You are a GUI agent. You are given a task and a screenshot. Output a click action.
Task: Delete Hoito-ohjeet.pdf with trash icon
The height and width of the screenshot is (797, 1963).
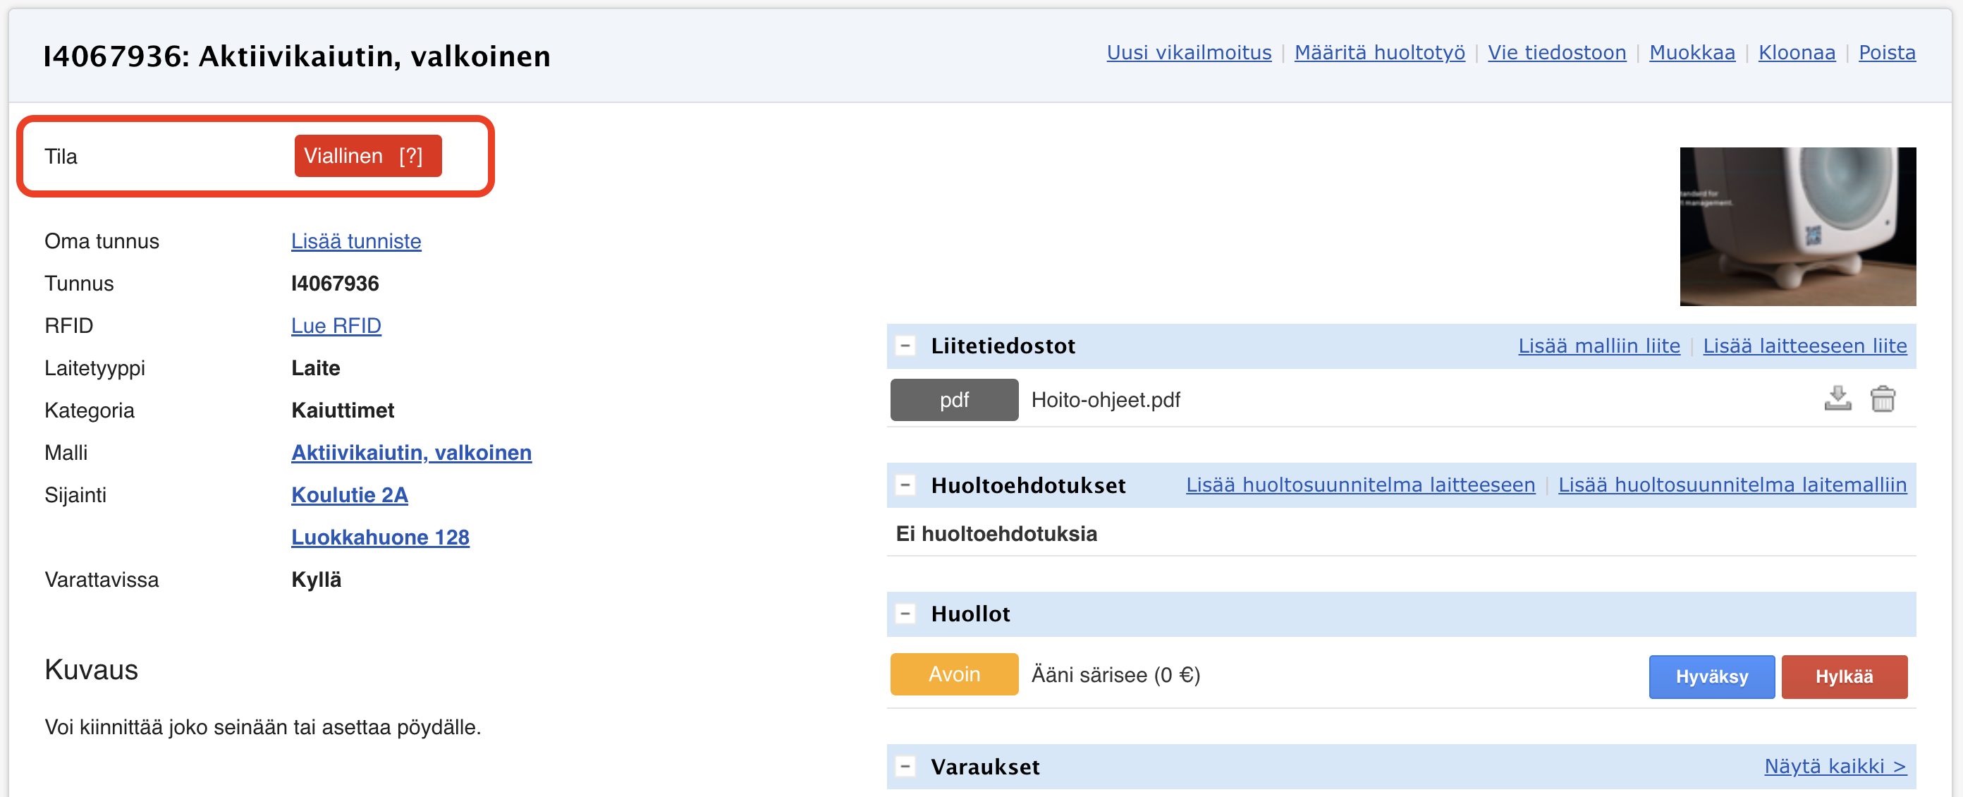[x=1882, y=399]
